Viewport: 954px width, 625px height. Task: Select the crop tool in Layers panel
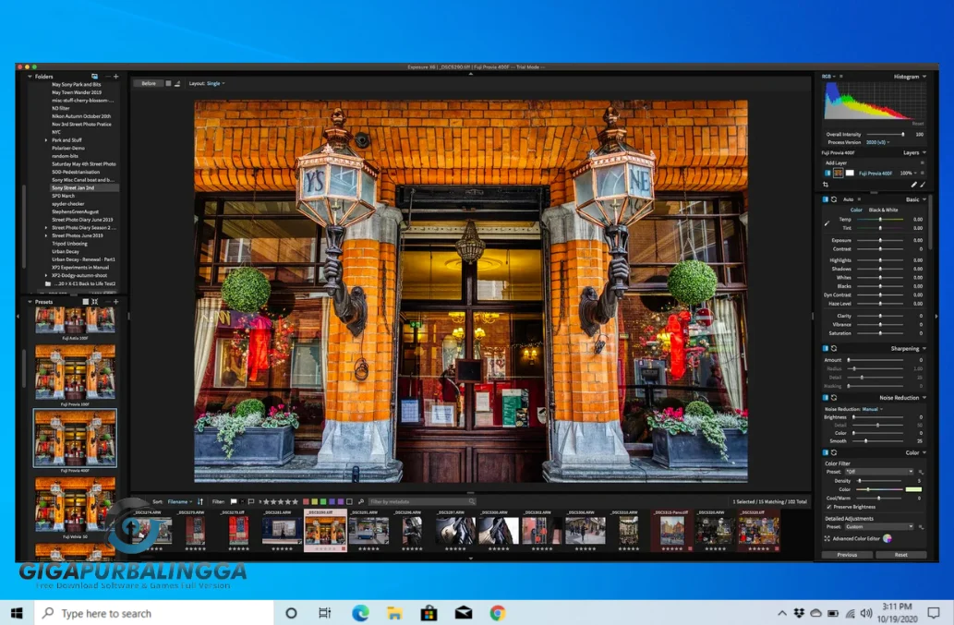click(826, 185)
